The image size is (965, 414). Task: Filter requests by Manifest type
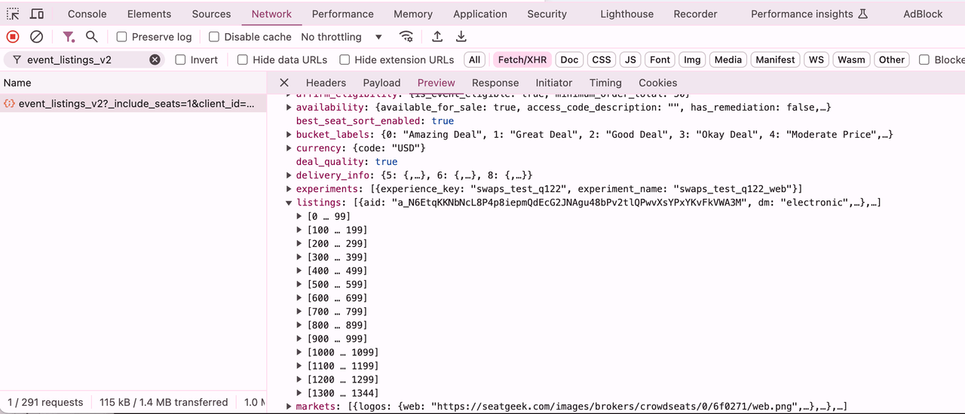tap(775, 59)
